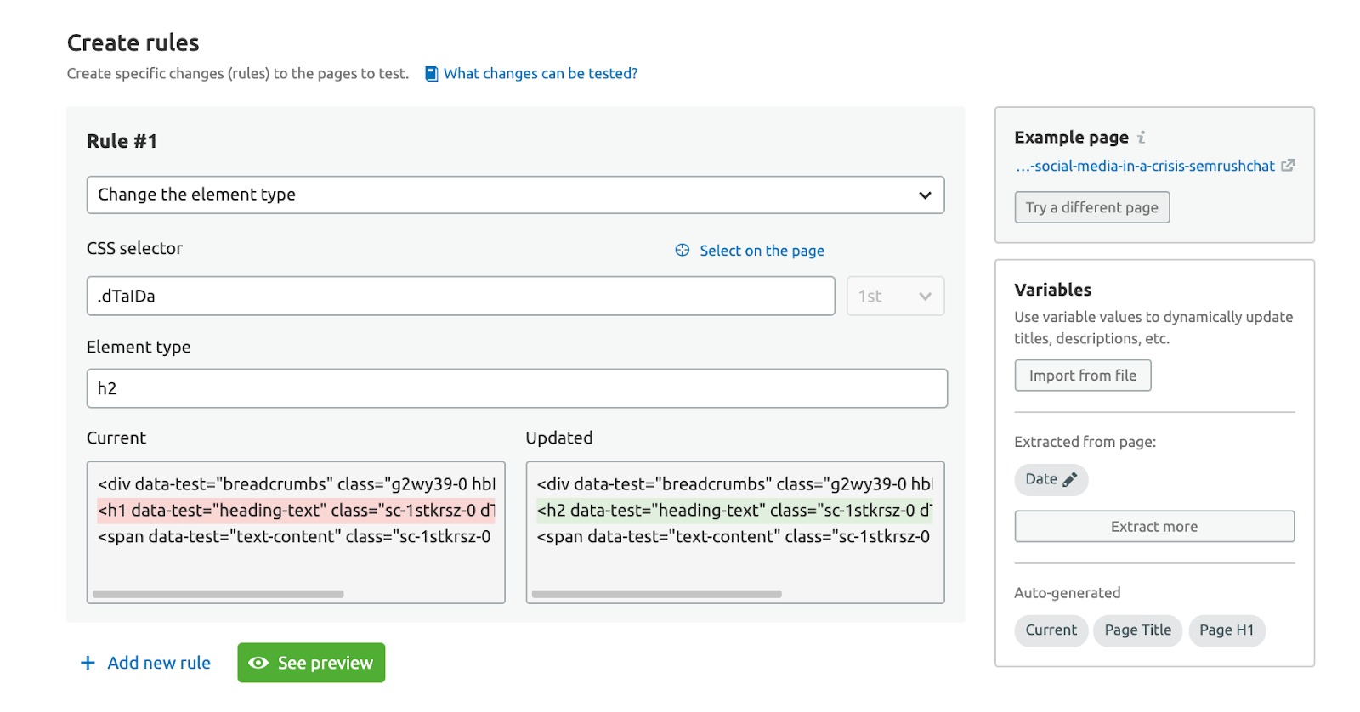Click the pencil edit icon on Date variable

tap(1070, 479)
